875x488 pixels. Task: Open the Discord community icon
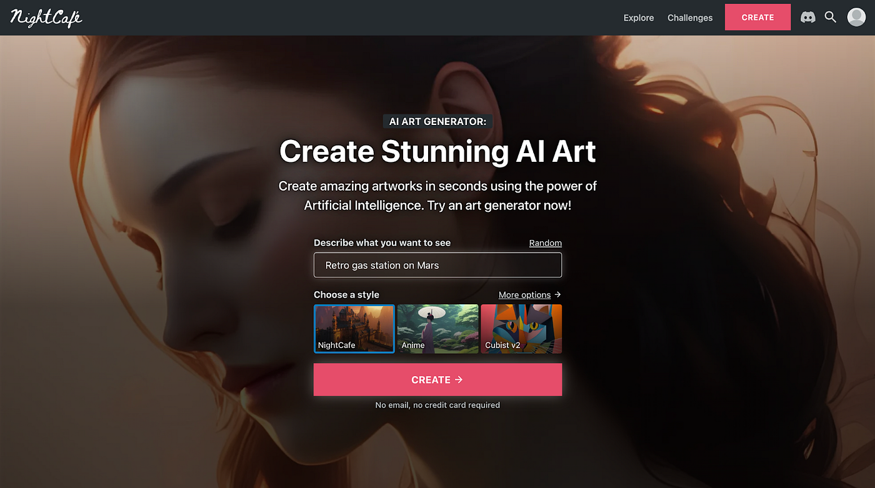point(808,17)
